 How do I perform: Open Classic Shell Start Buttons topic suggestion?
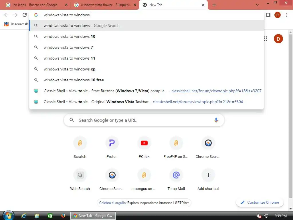147,91
